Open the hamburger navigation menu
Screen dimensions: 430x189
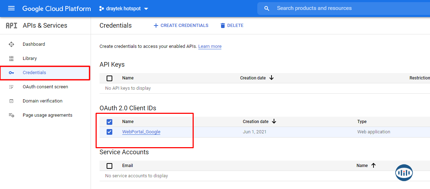click(x=11, y=9)
